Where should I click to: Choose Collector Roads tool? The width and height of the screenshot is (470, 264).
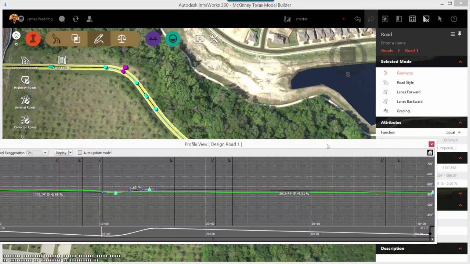(x=25, y=122)
